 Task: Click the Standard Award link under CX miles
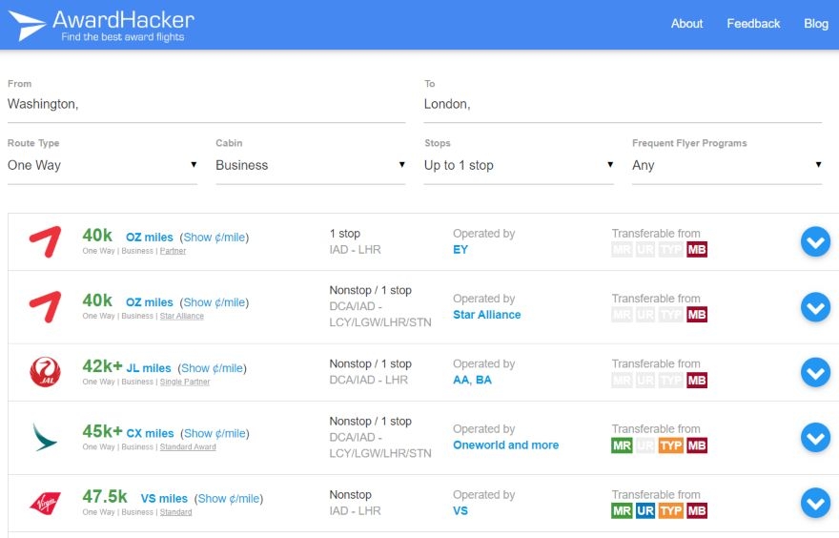tap(188, 447)
